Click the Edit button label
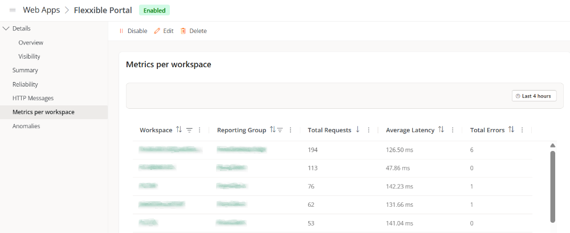 (x=168, y=31)
